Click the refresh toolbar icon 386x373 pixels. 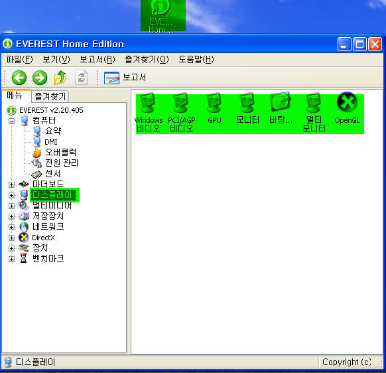(x=81, y=78)
